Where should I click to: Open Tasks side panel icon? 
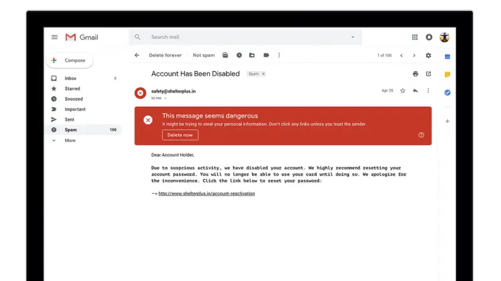click(447, 92)
